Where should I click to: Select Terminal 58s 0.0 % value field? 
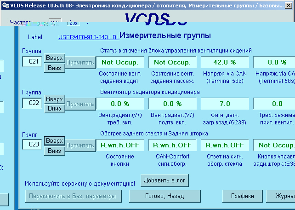(274, 62)
